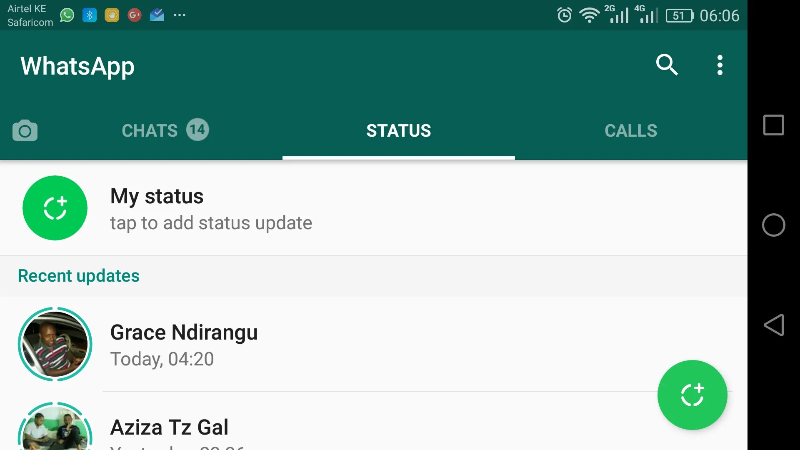Open WhatsApp overflow menu (three dots)

point(720,65)
